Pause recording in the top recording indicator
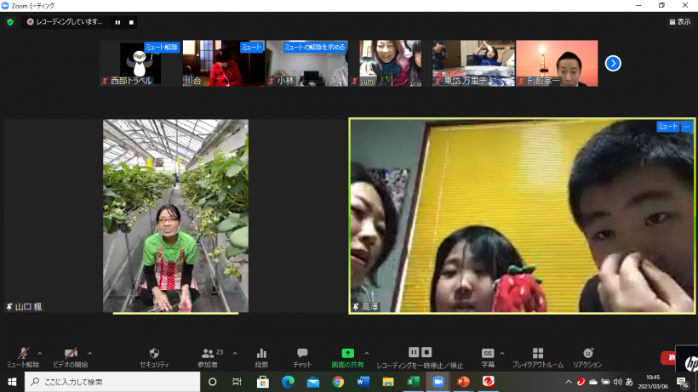 click(117, 22)
